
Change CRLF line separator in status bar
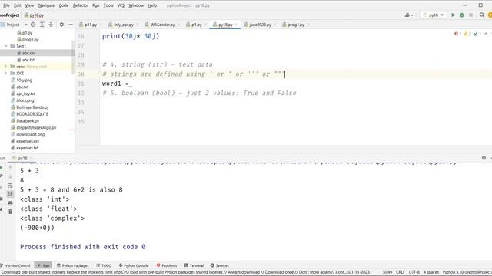[400, 272]
